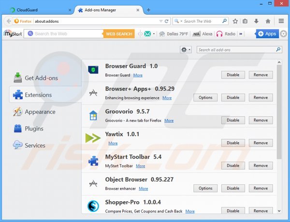
Task: Open the MyStart Apps button
Action: [267, 34]
